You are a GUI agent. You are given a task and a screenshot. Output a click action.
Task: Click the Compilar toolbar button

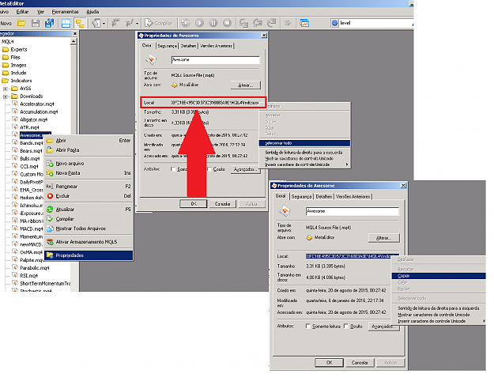[158, 23]
